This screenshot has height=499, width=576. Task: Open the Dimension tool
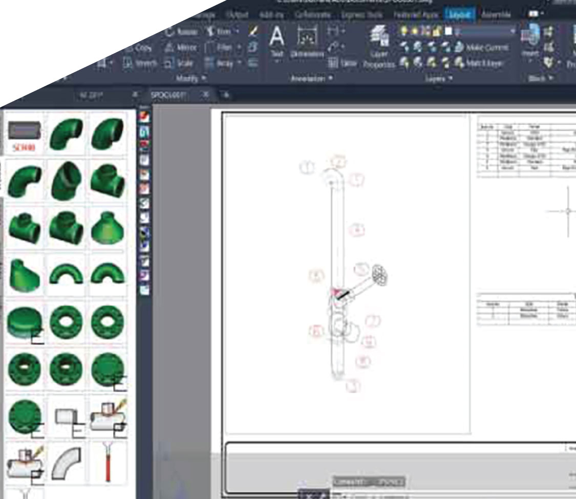coord(307,41)
